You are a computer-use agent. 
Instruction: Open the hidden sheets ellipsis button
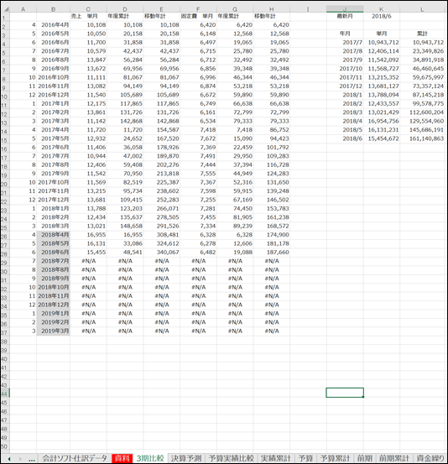click(x=32, y=459)
